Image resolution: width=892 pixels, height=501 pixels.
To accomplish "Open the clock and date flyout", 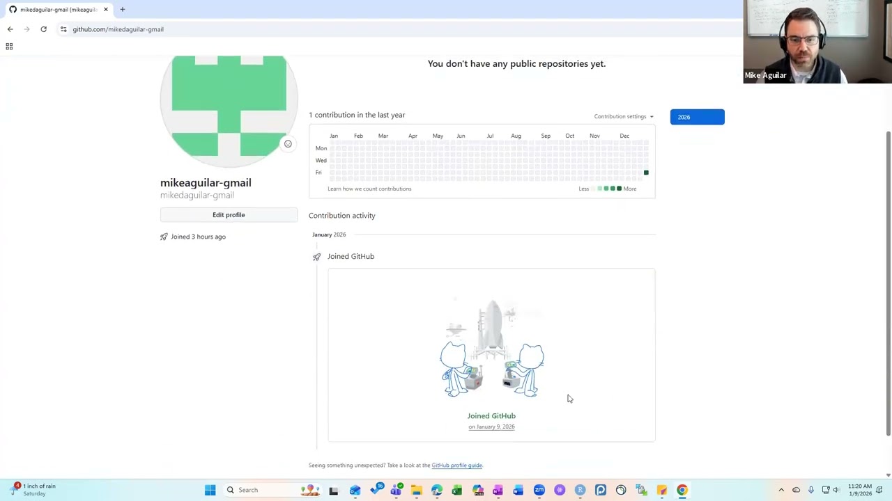I will tap(861, 490).
